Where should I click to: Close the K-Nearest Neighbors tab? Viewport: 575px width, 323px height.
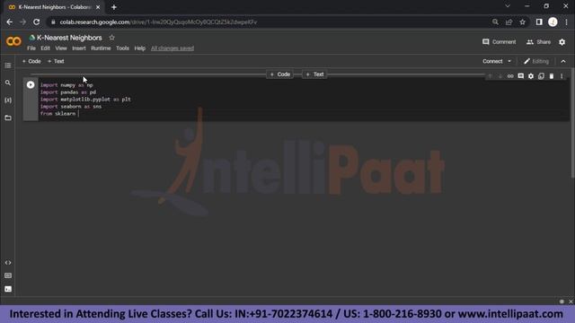(98, 7)
